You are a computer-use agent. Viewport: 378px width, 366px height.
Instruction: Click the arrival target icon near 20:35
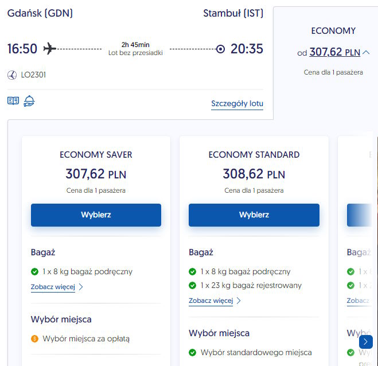point(220,49)
